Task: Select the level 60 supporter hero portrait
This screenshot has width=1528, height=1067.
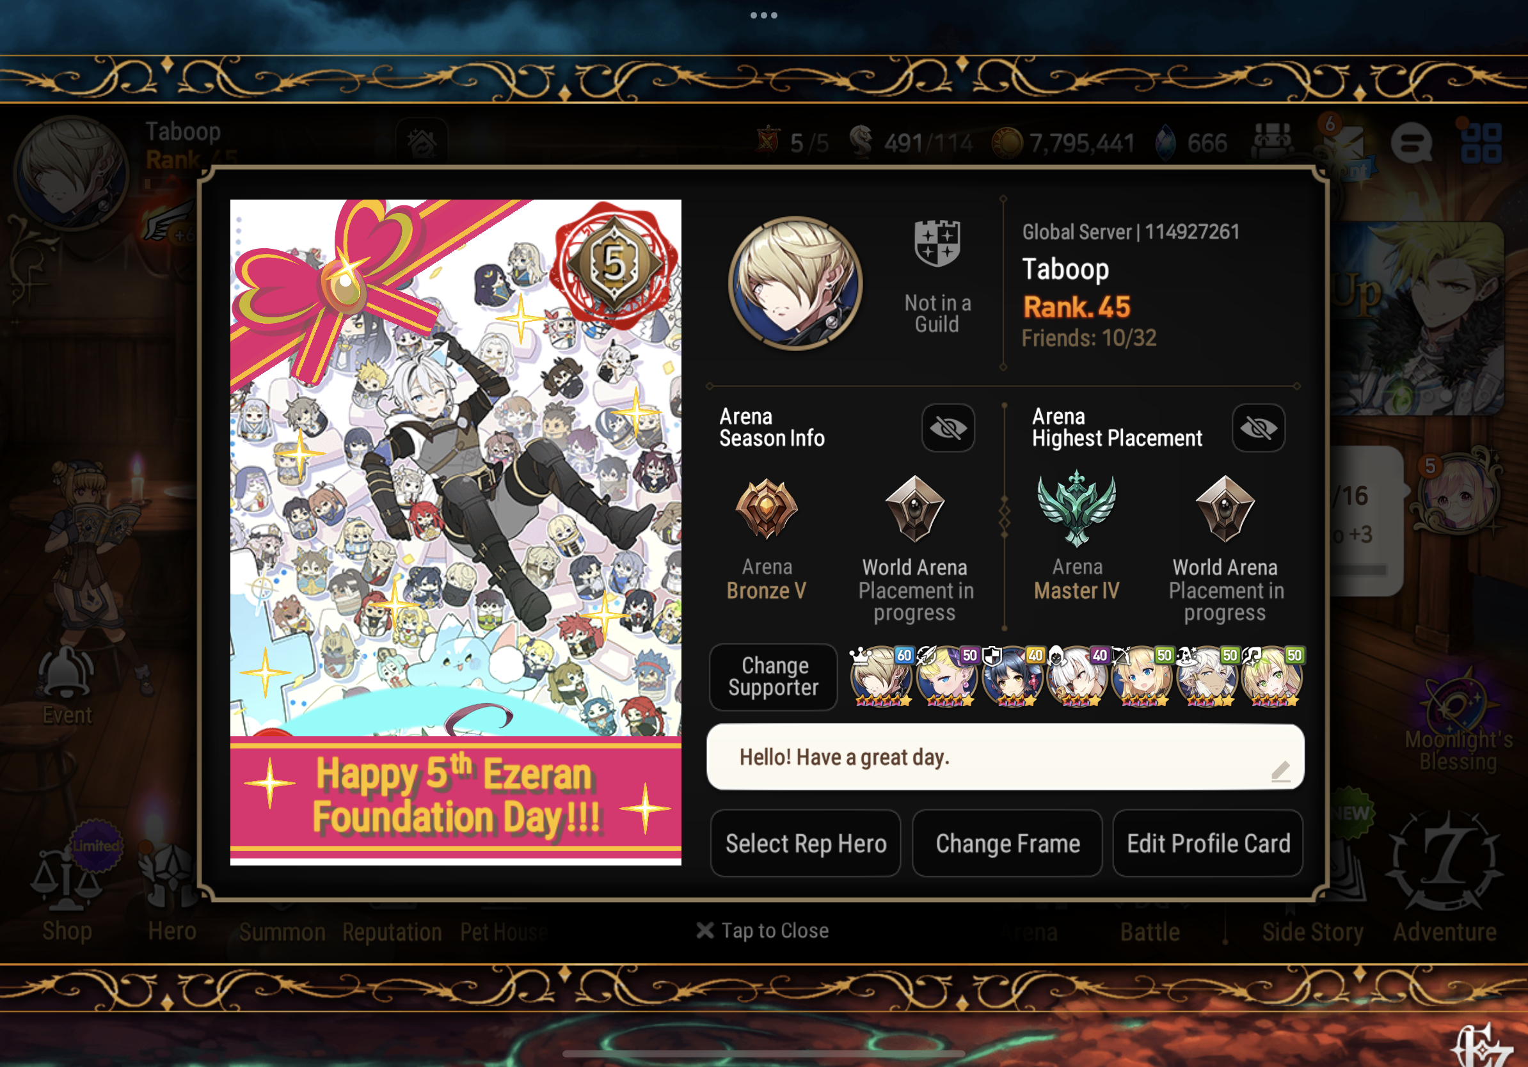Action: tap(881, 677)
